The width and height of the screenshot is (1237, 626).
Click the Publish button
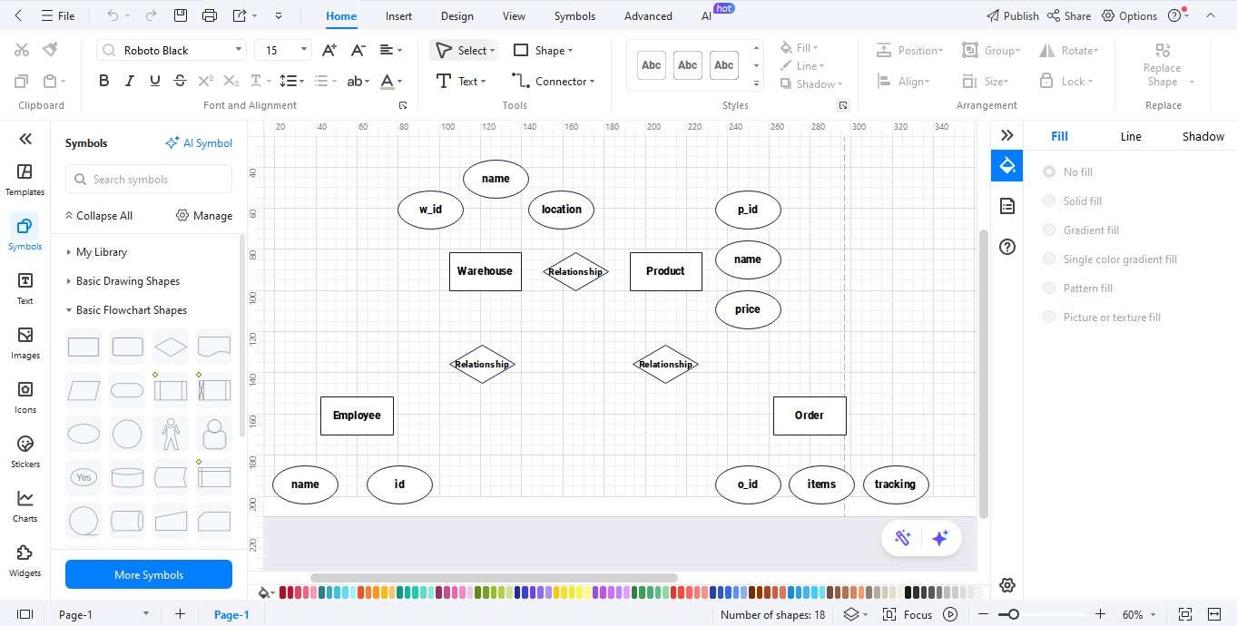(x=1012, y=15)
